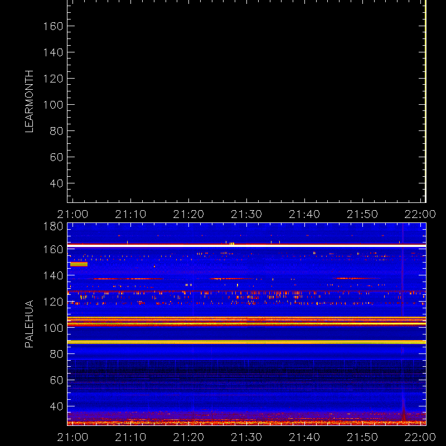Click the 21:00 time label under Palehua plot
The width and height of the screenshot is (446, 446).
coord(72,437)
